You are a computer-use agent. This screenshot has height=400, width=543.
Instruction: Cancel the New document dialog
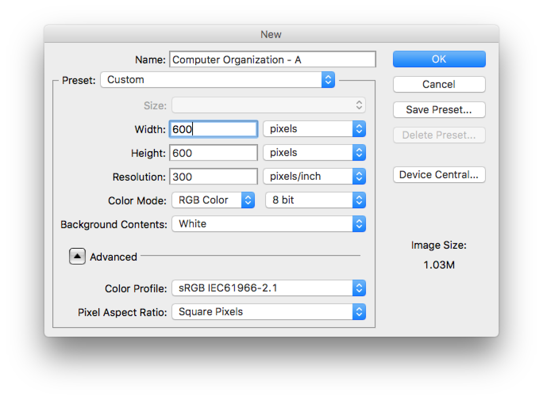pyautogui.click(x=439, y=84)
